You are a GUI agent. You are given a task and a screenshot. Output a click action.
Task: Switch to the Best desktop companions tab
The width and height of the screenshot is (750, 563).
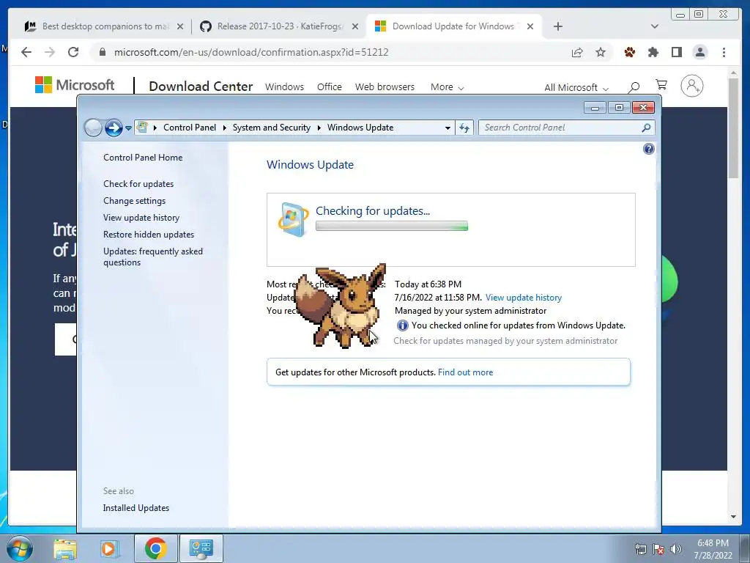click(x=98, y=26)
